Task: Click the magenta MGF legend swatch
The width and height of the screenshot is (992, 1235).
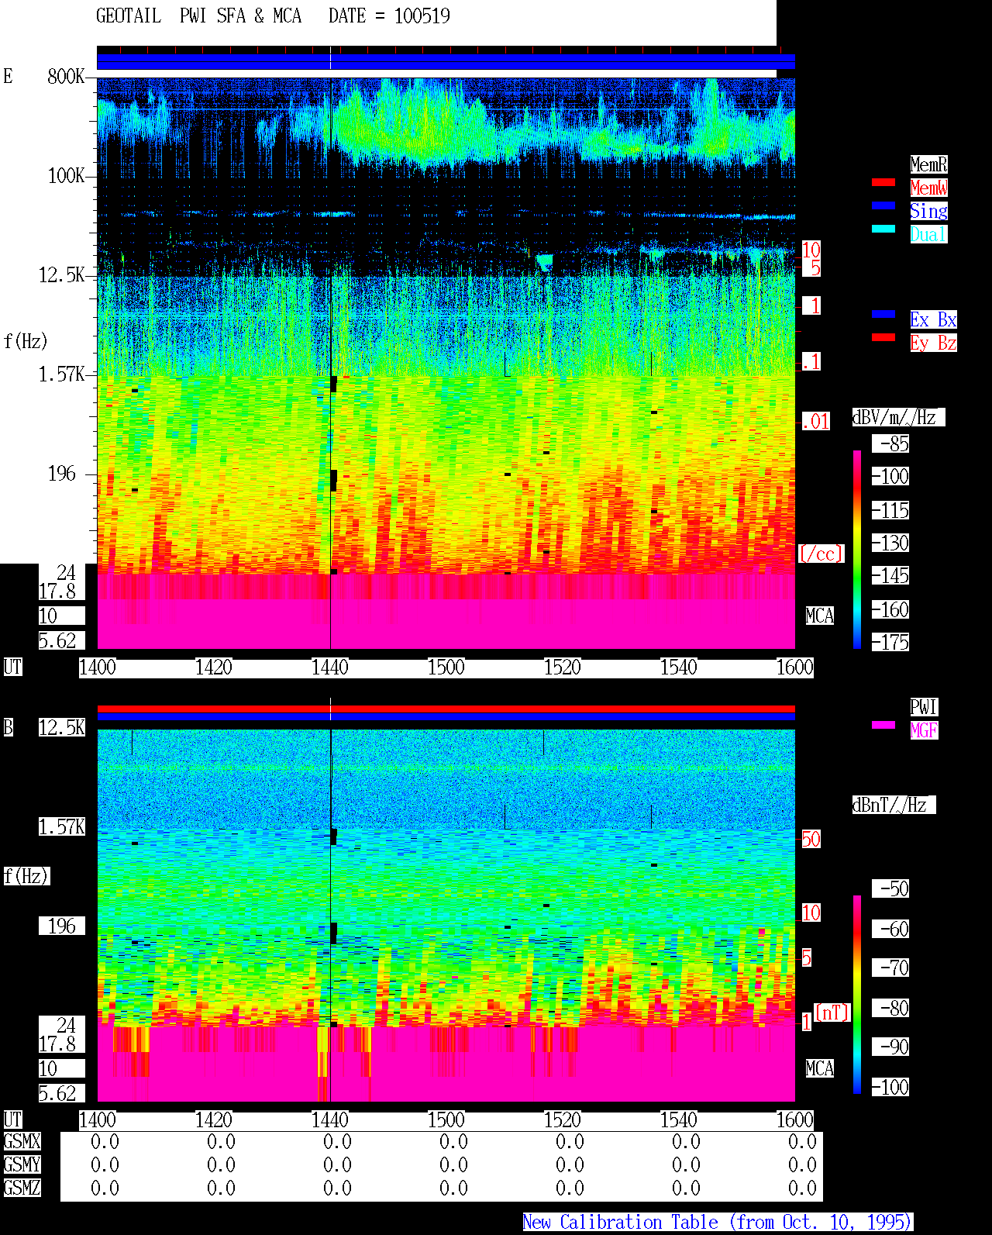Action: [883, 725]
